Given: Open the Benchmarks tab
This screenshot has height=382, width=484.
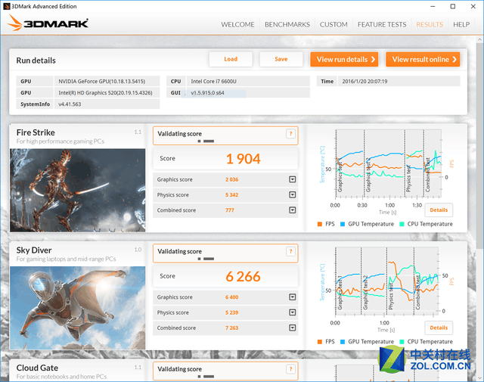Looking at the screenshot, I should pos(287,24).
